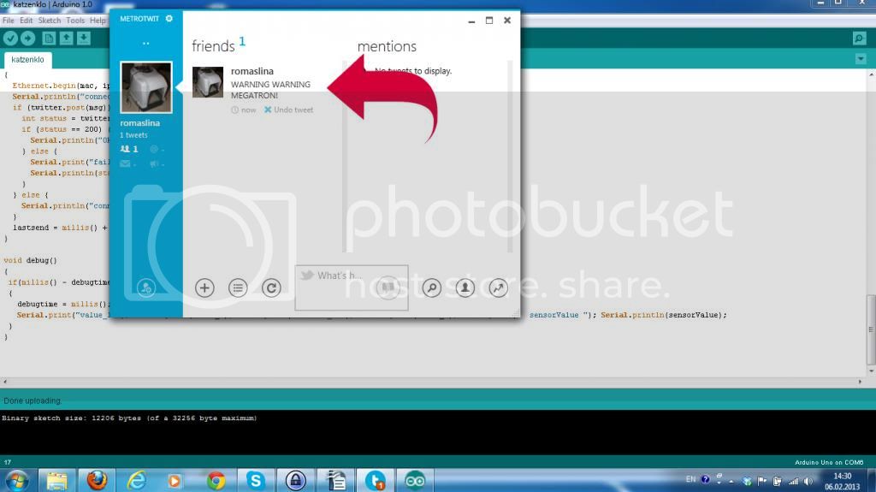Click 'Binary sketch size' console line
Image resolution: width=876 pixels, height=492 pixels.
[x=129, y=418]
